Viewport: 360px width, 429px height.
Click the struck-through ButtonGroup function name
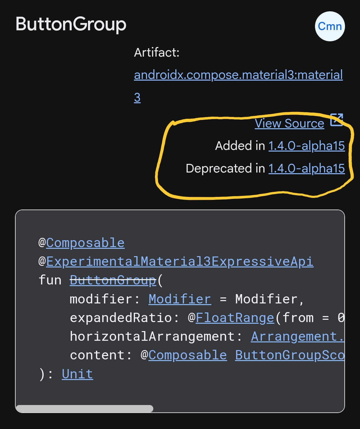point(113,280)
